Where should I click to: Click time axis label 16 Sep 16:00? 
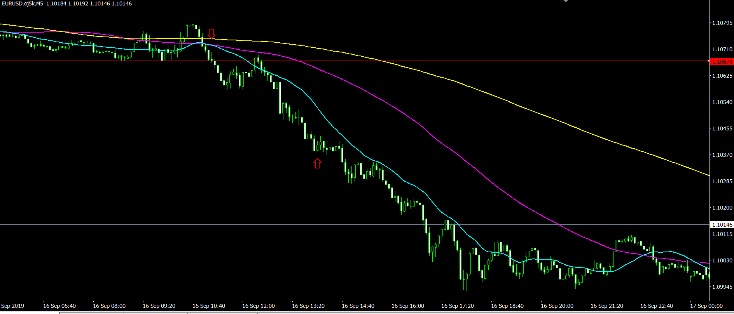click(408, 306)
